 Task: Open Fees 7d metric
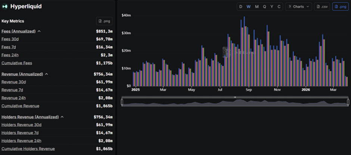tap(9, 47)
